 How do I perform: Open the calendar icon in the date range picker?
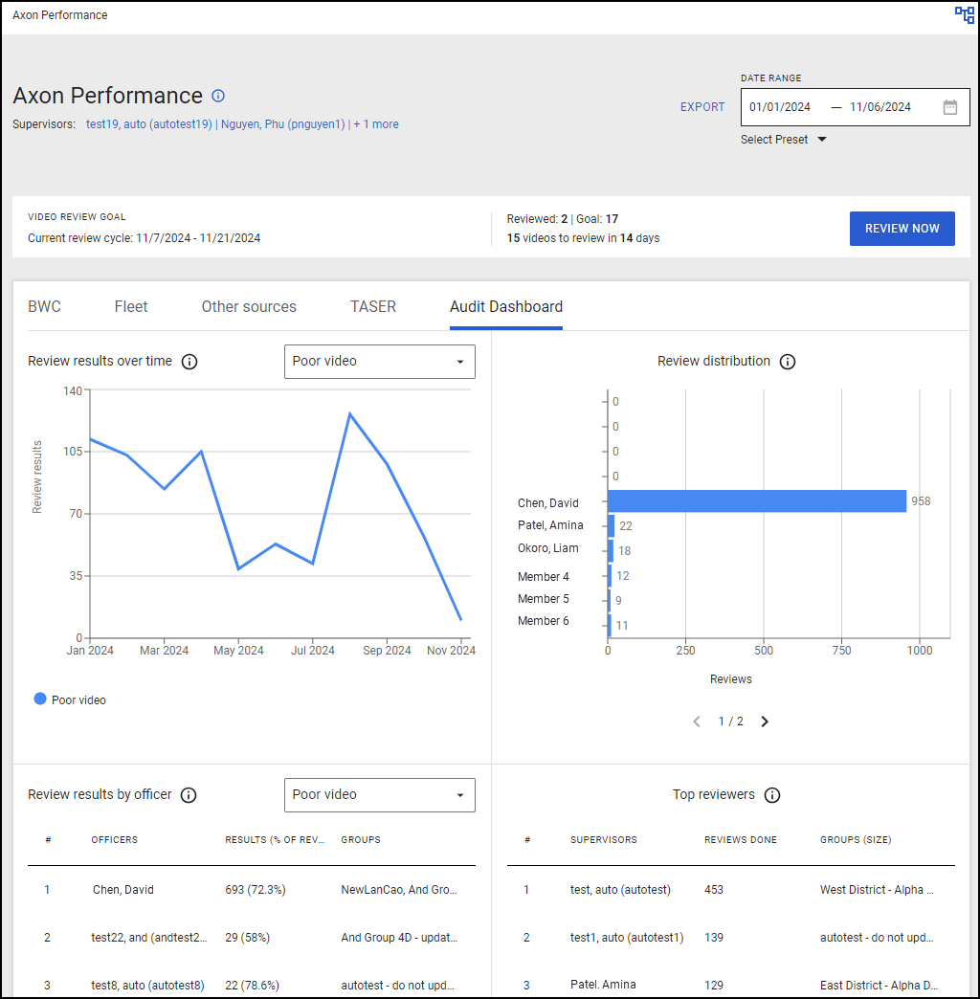click(950, 107)
